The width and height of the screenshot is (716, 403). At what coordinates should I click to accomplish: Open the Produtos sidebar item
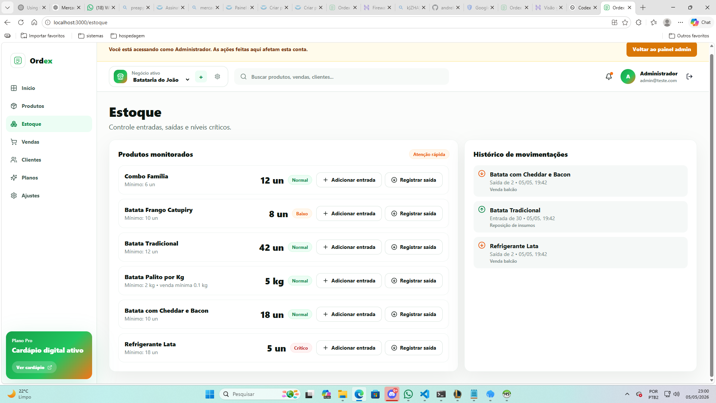(49, 106)
